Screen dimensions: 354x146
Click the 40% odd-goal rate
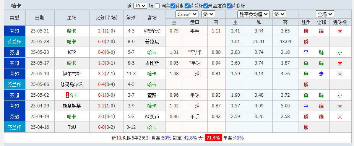(x=239, y=138)
